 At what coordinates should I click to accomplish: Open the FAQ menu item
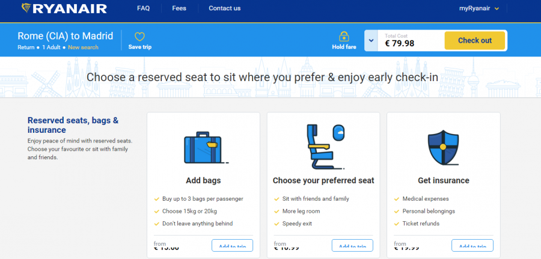click(143, 8)
